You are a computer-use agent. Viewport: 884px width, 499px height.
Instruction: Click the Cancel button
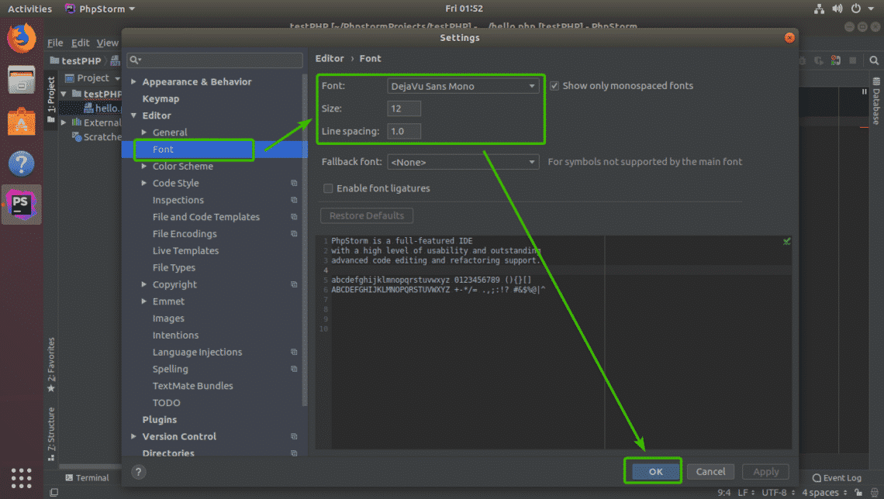click(710, 471)
